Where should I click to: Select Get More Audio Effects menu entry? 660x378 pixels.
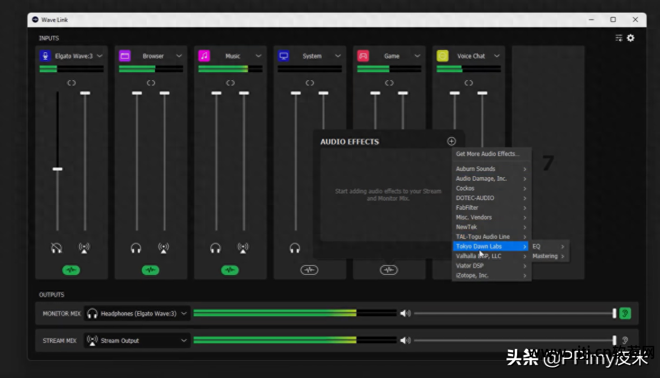click(487, 154)
